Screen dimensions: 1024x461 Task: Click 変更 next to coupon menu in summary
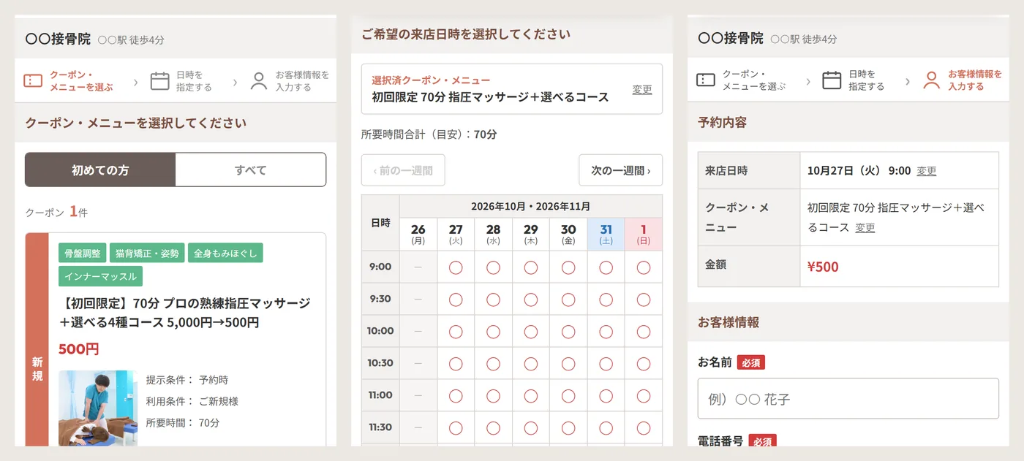point(865,228)
